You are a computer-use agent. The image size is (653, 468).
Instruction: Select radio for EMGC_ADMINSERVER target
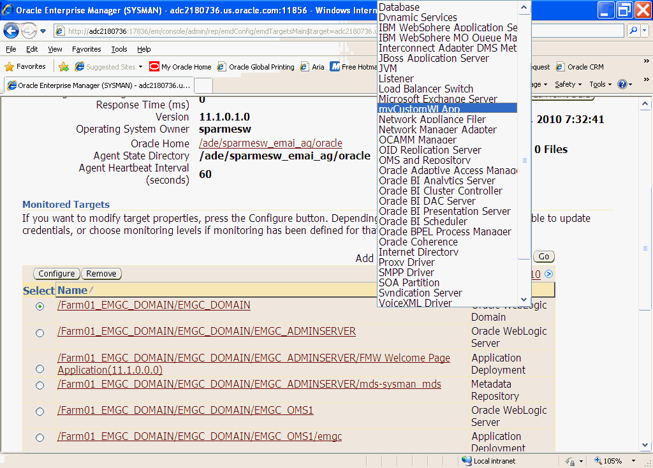[40, 333]
